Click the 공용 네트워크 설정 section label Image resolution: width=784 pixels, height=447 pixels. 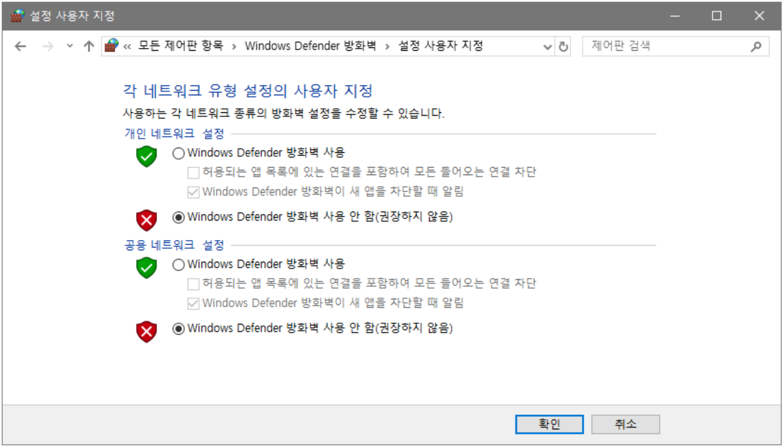click(174, 245)
